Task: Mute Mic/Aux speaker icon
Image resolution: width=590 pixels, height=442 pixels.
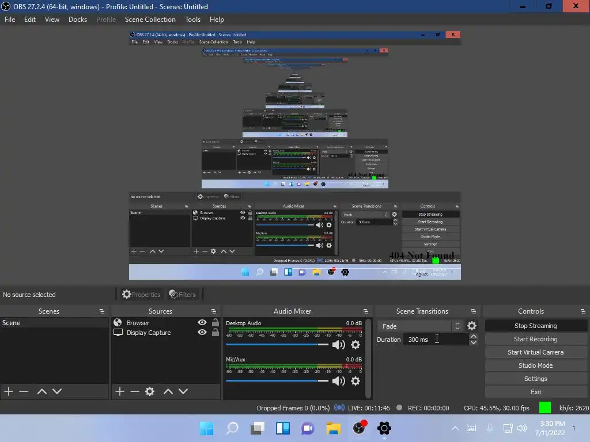Action: (x=339, y=381)
